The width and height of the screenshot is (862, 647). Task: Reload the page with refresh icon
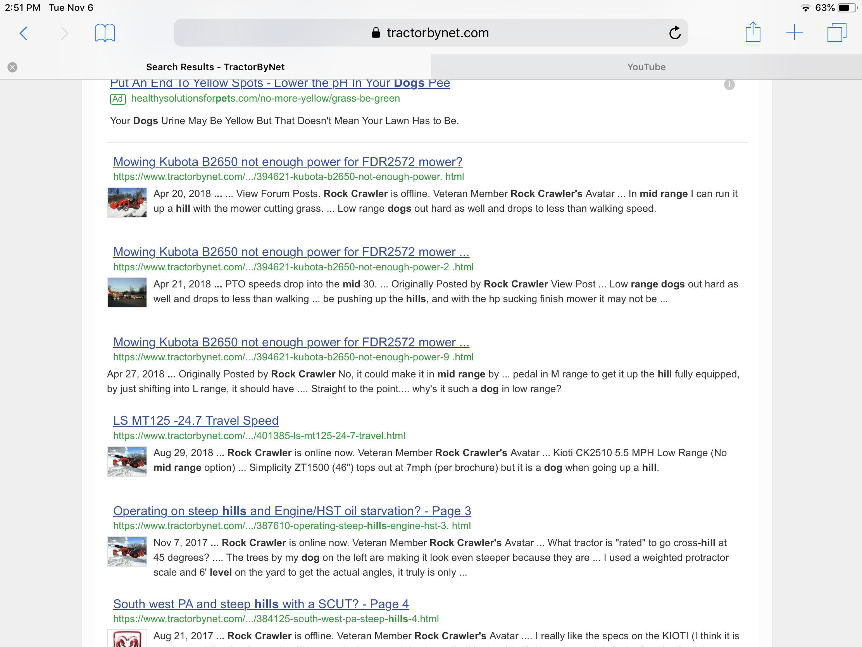[674, 33]
